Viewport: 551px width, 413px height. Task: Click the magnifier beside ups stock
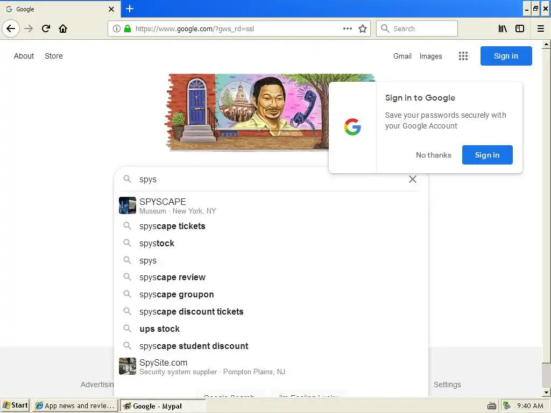[x=127, y=329]
